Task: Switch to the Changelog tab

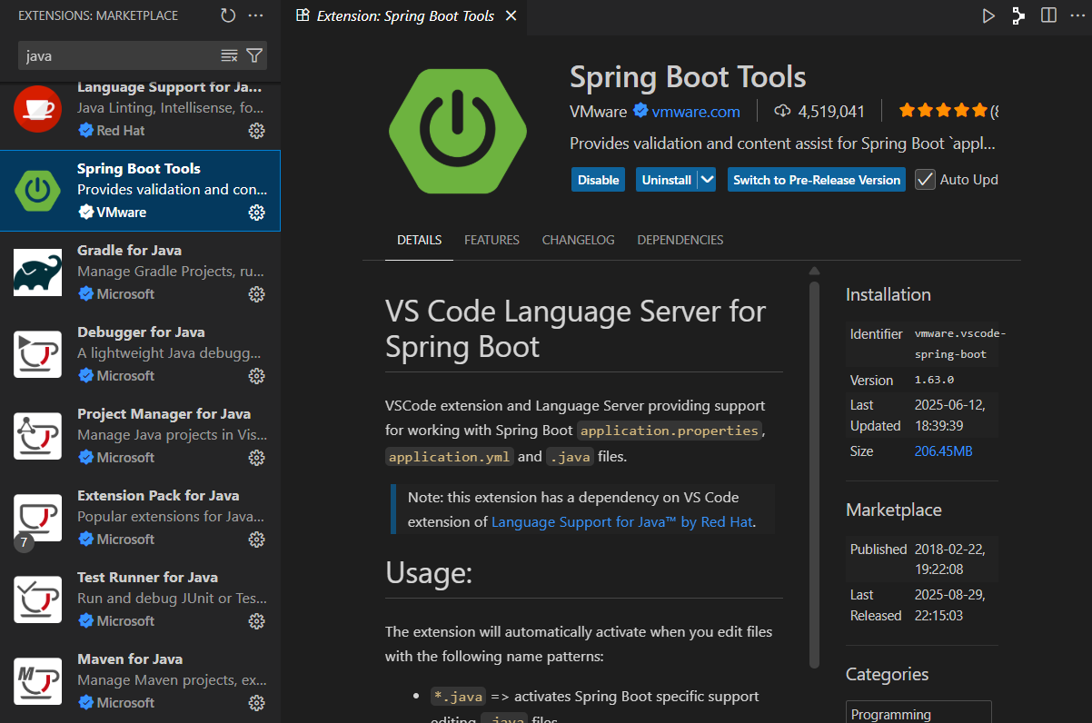Action: coord(578,240)
